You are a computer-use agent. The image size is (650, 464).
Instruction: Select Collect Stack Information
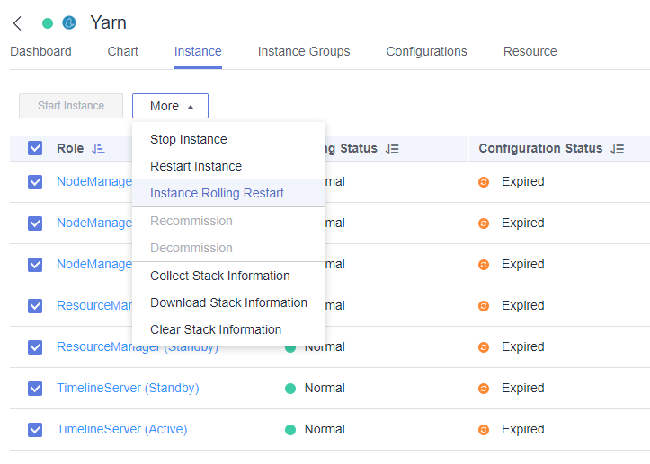pyautogui.click(x=229, y=276)
